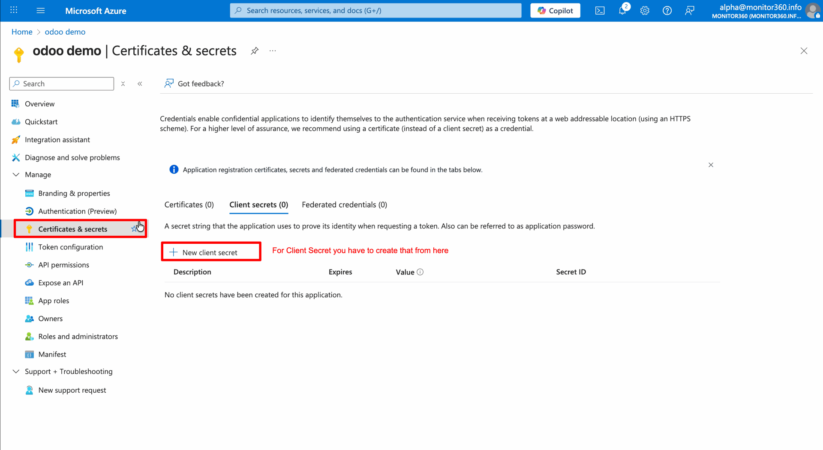Focus the sidebar Search field

62,84
